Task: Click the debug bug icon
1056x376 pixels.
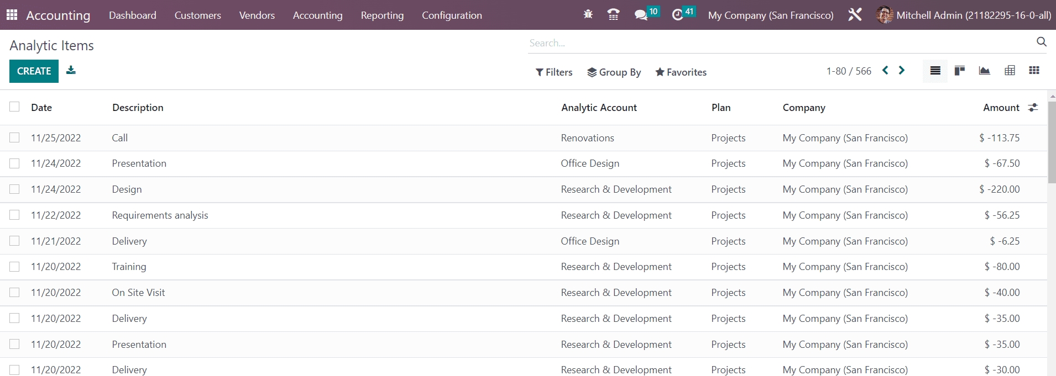Action: pos(588,14)
